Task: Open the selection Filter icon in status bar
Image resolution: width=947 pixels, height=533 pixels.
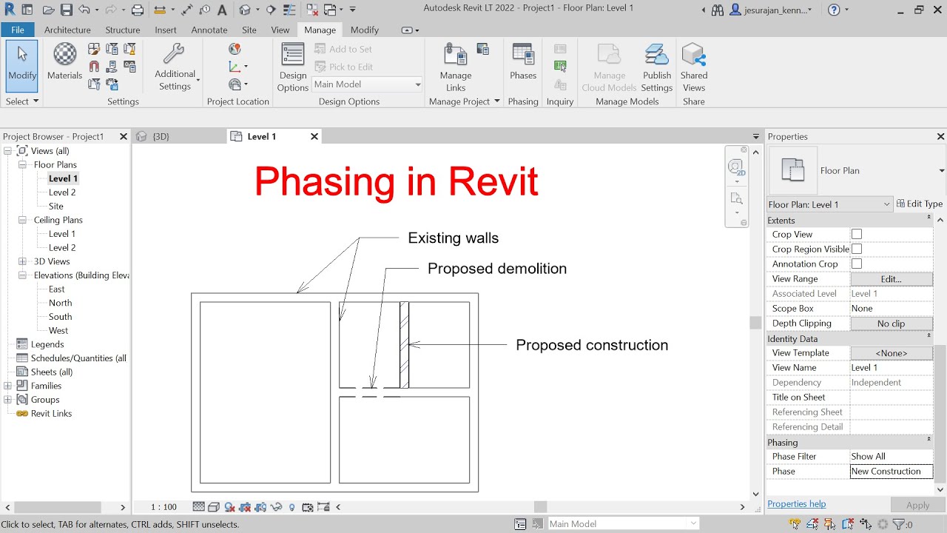Action: 898,524
